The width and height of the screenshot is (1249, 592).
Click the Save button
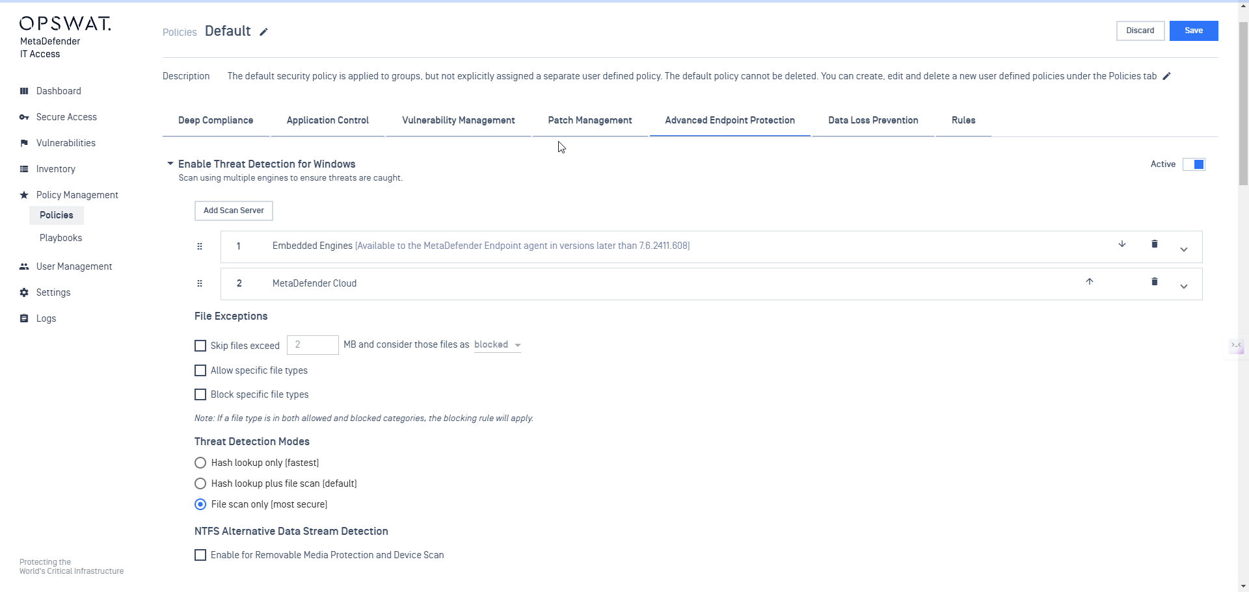1194,31
